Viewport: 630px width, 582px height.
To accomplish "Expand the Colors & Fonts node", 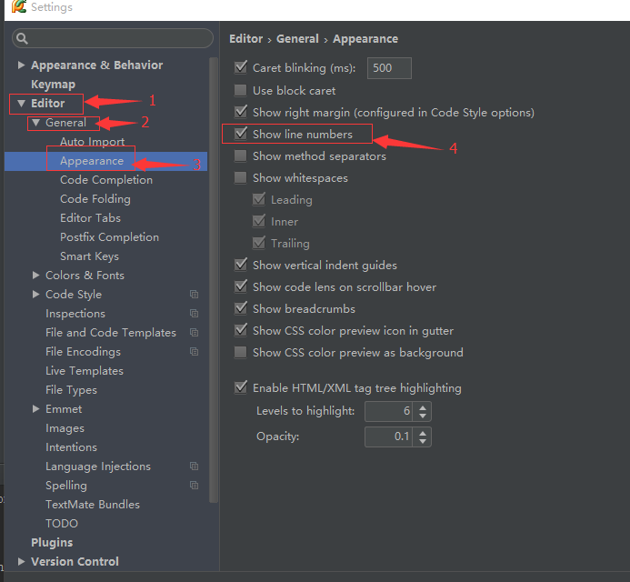I will click(x=35, y=275).
